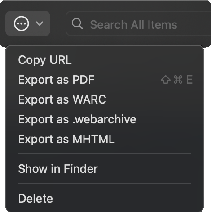Image resolution: width=211 pixels, height=217 pixels.
Task: Delete the item via the menu
Action: [x=105, y=199]
